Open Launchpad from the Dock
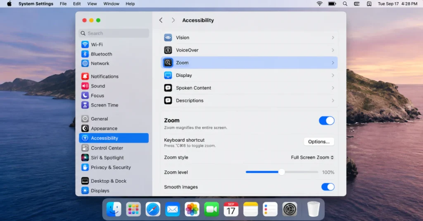The height and width of the screenshot is (221, 423). pos(133,209)
